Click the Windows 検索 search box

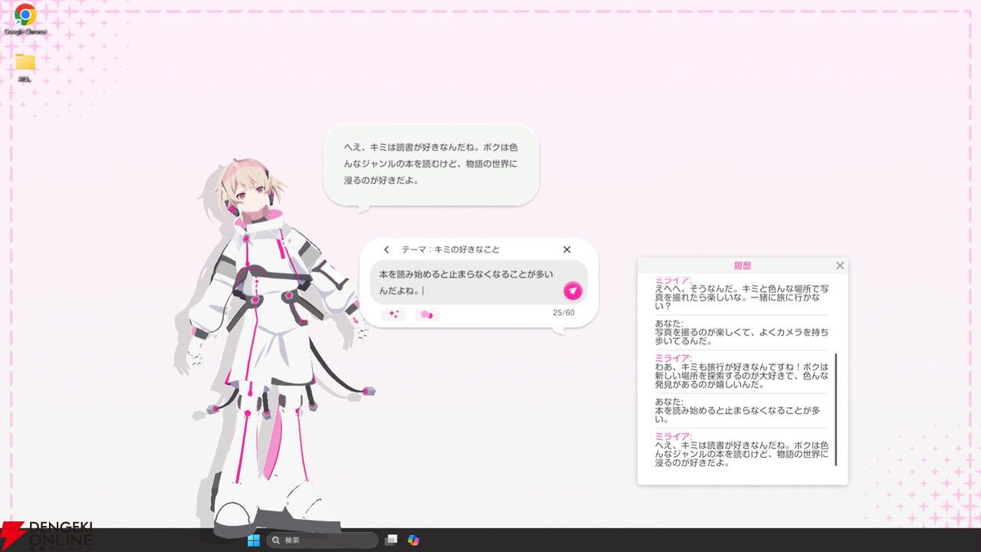[x=322, y=540]
